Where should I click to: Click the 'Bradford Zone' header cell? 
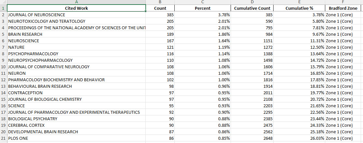(x=343, y=8)
